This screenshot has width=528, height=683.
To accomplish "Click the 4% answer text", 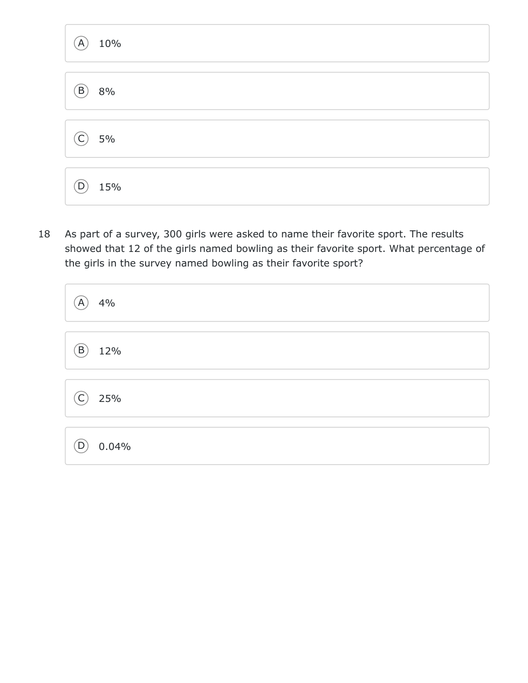I will (x=107, y=303).
